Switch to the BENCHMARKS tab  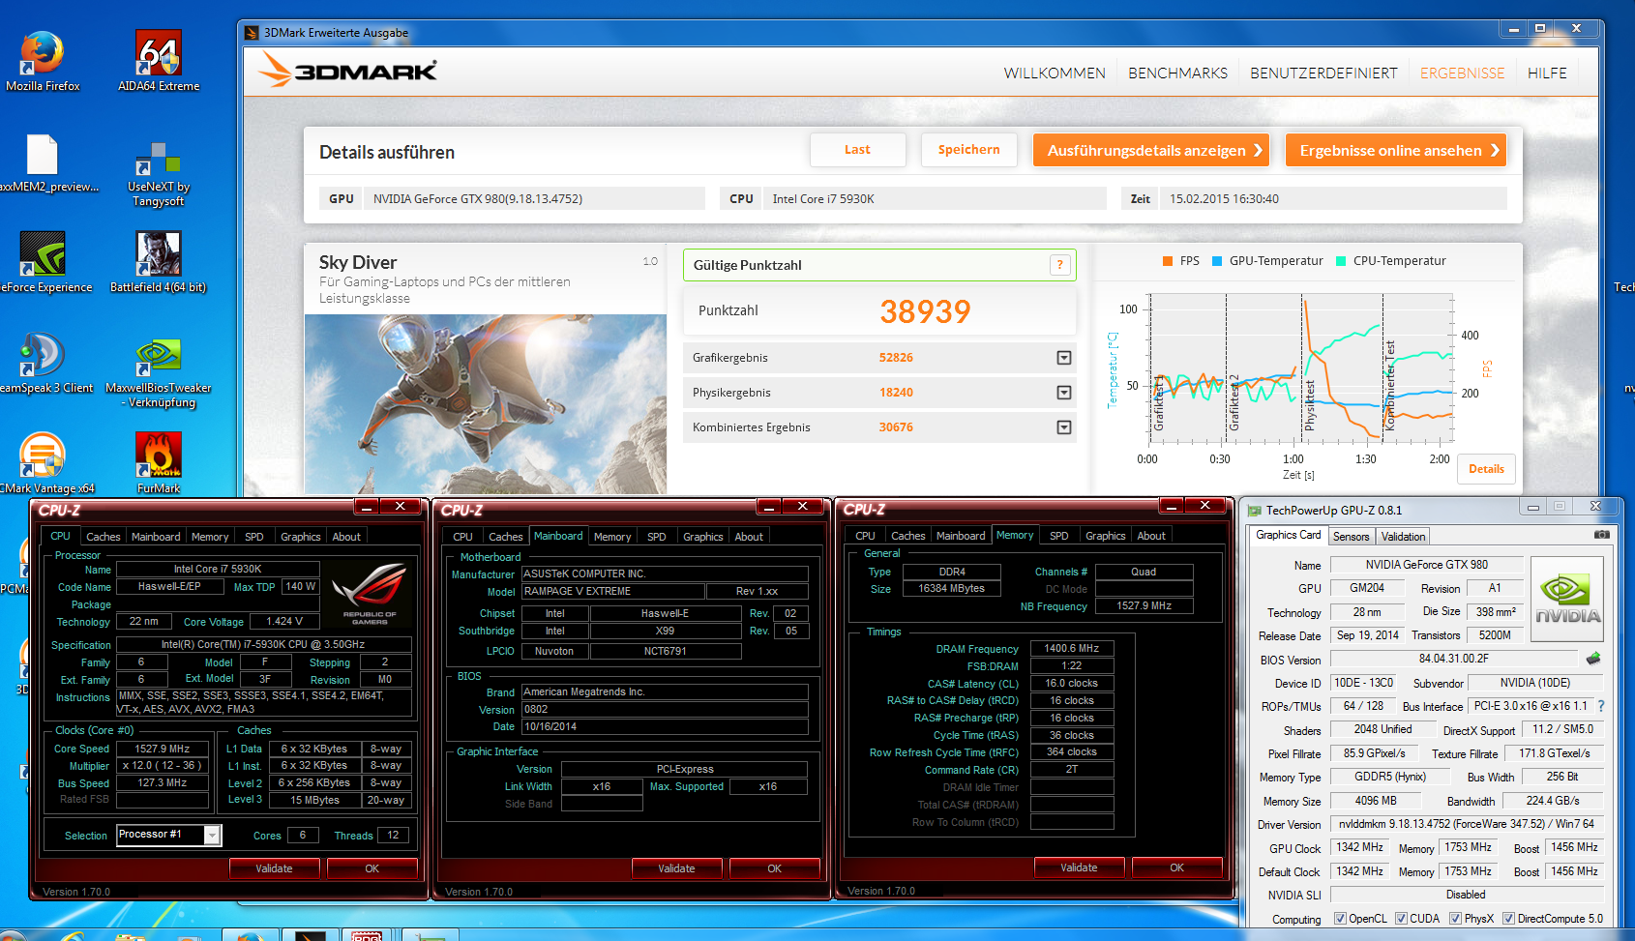pos(1177,74)
